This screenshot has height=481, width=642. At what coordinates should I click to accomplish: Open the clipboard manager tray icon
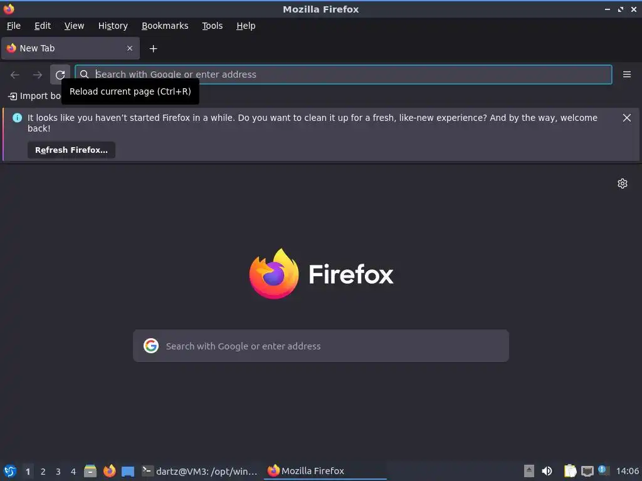(570, 471)
